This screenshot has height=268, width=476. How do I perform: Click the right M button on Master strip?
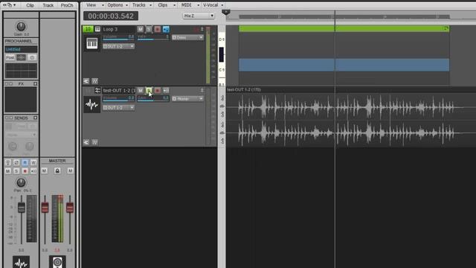pos(71,170)
